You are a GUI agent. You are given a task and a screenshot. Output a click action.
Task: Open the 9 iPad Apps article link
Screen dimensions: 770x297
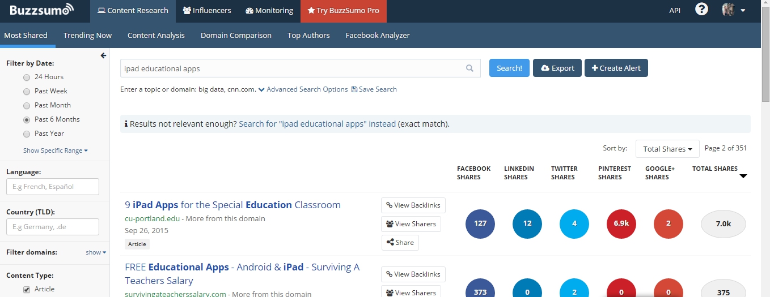pos(232,205)
